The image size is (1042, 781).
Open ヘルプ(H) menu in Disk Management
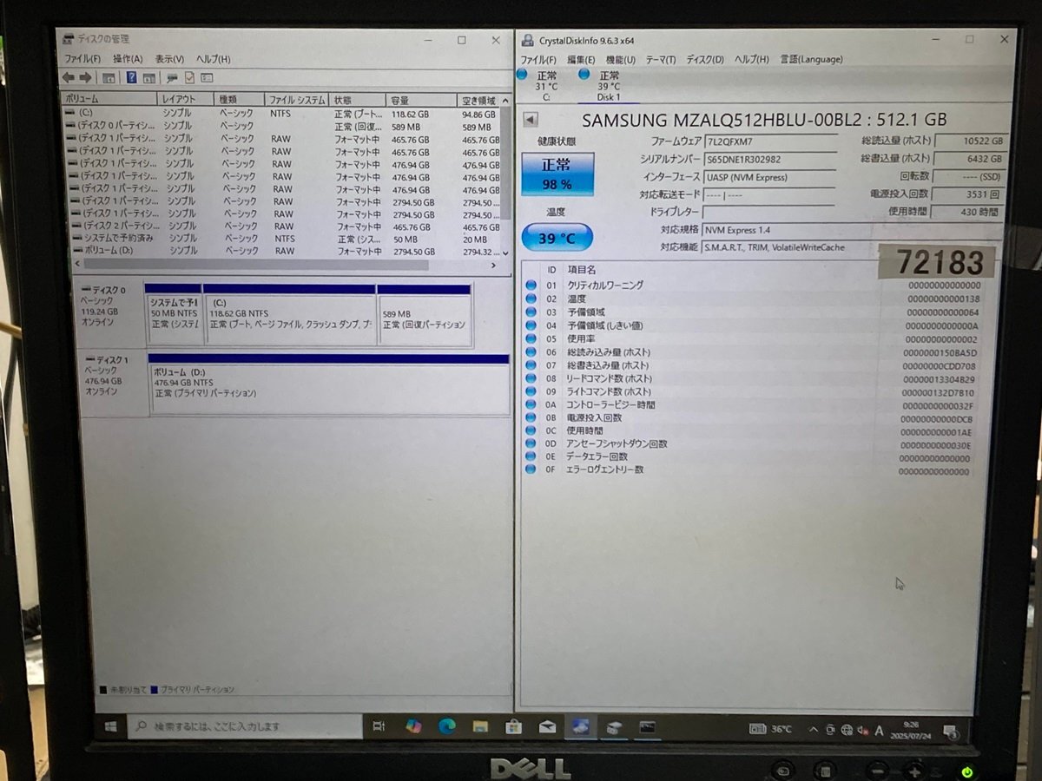[x=213, y=59]
